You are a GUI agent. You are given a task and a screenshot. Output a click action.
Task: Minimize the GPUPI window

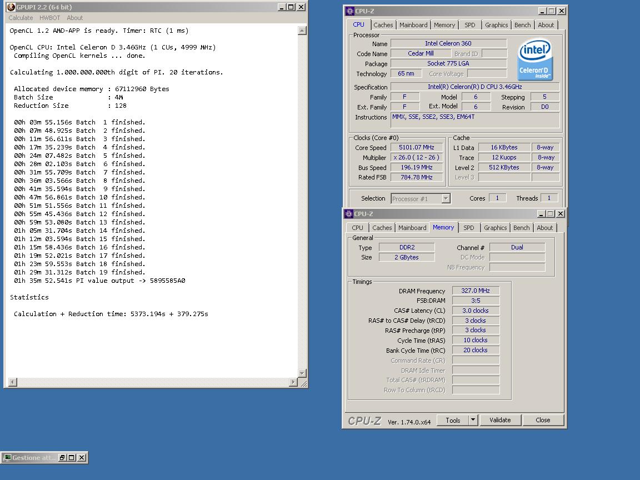coord(282,7)
